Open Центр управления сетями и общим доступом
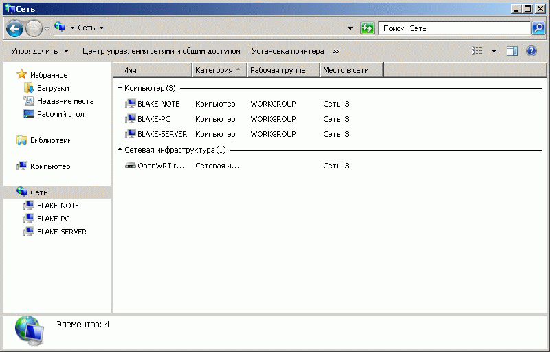 [x=162, y=51]
